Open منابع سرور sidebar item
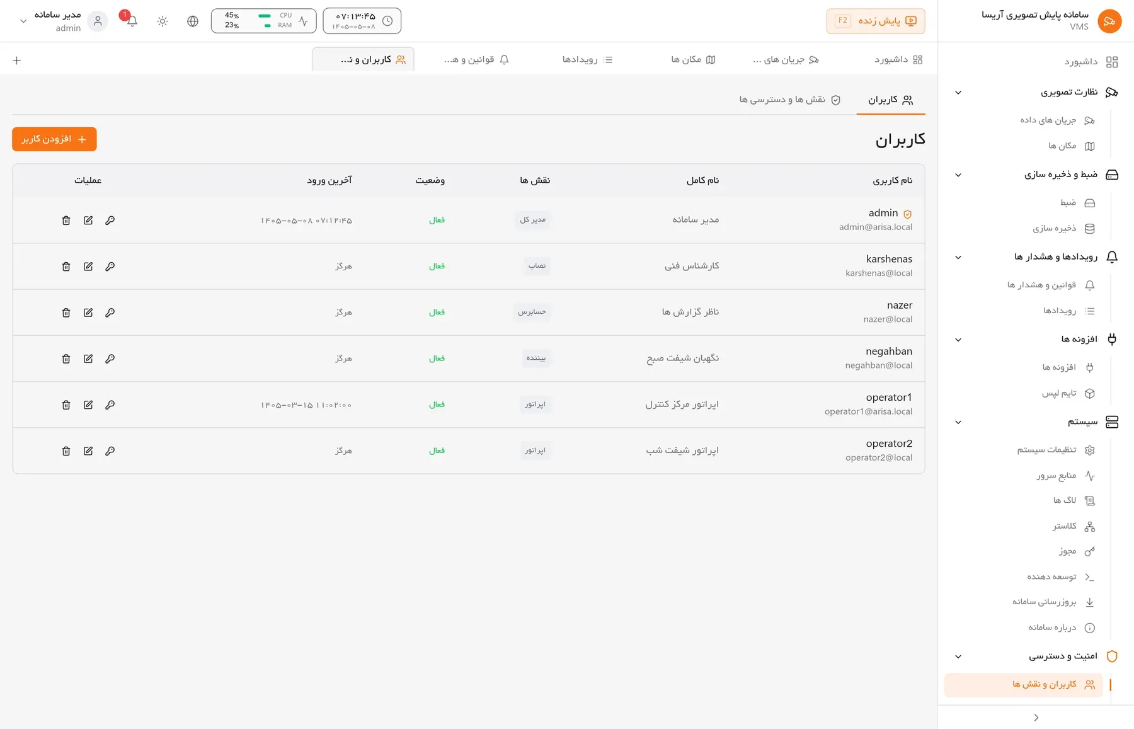This screenshot has width=1134, height=729. click(1065, 476)
